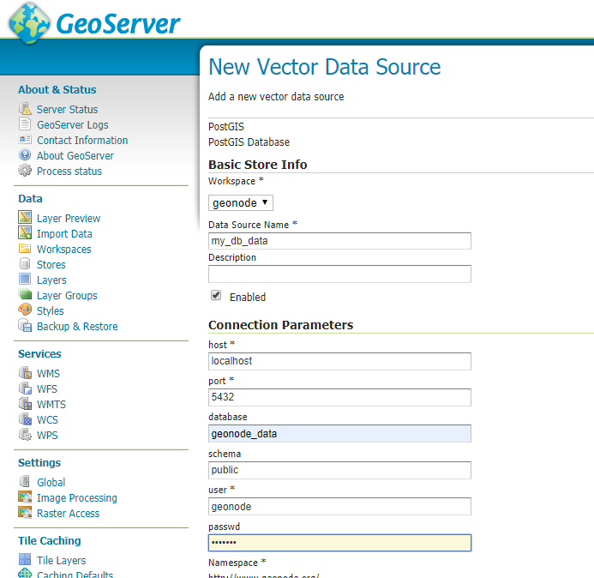Click the GeoServer Logs document icon

click(25, 124)
